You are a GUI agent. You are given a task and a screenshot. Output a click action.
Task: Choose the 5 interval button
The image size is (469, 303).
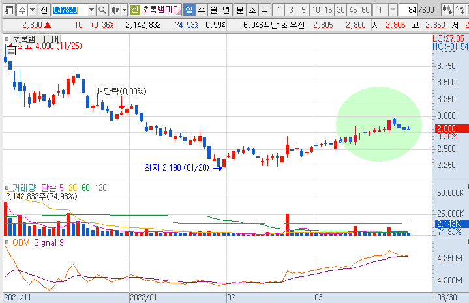pyautogui.click(x=303, y=10)
